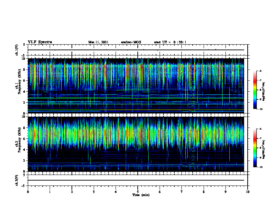Click the ch.2 colorbar log(PSD) units label

[x=264, y=149]
